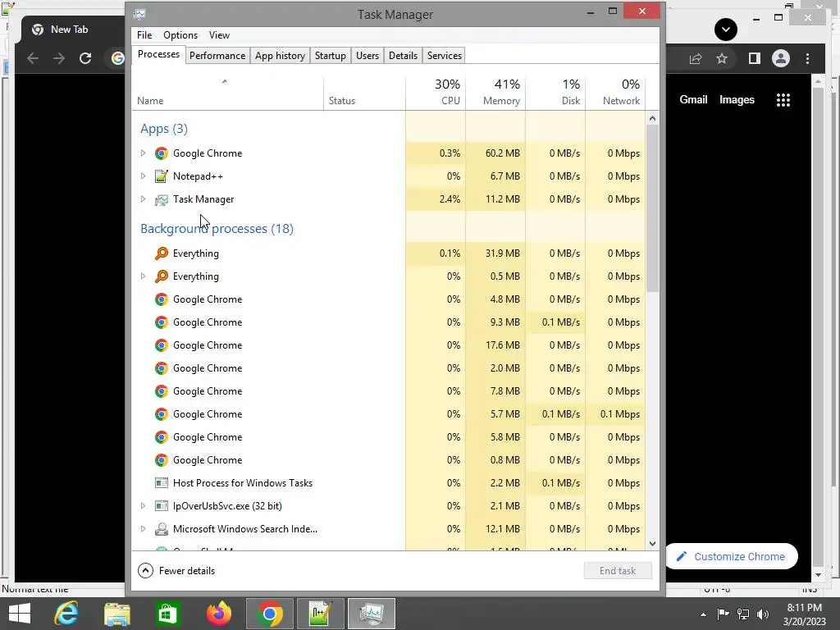Click Chrome back arrow icon

pyautogui.click(x=33, y=58)
